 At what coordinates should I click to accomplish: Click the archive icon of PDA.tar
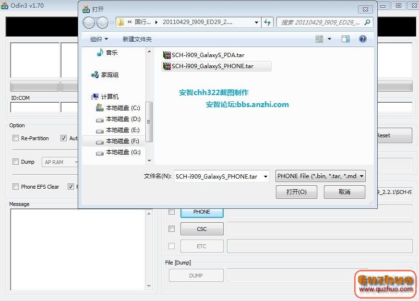pyautogui.click(x=167, y=55)
